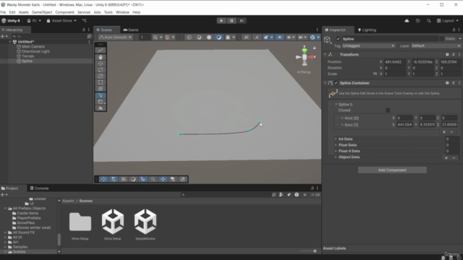Image resolution: width=463 pixels, height=260 pixels.
Task: Select the Hand view tool
Action: tap(101, 57)
